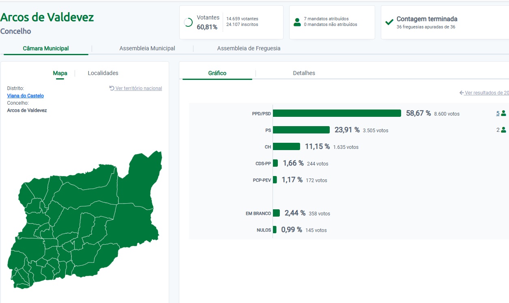
Task: Click the Contagem terminada checkmark icon
Action: tap(389, 22)
